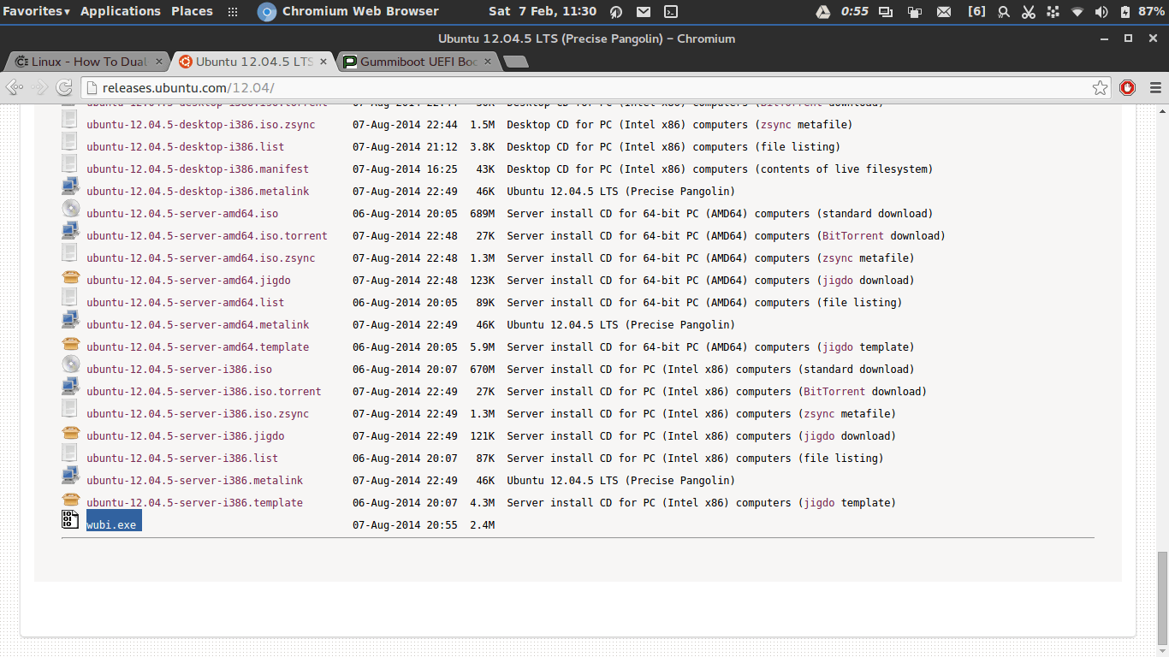Click BitTorrent link in server-i386 torrent description
The width and height of the screenshot is (1169, 657).
tap(834, 392)
